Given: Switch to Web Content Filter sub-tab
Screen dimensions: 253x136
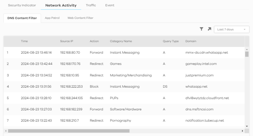Looking at the screenshot, I should click(x=80, y=18).
